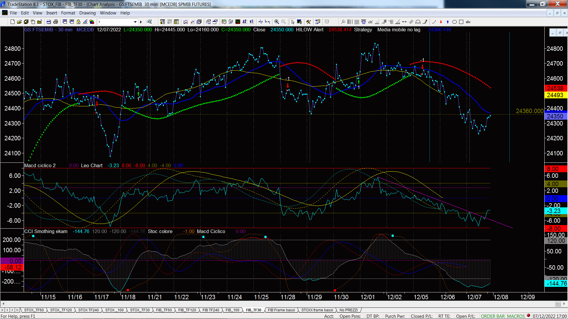This screenshot has width=568, height=319.
Task: Select the blue up arrow drawing tool
Action: point(448,22)
